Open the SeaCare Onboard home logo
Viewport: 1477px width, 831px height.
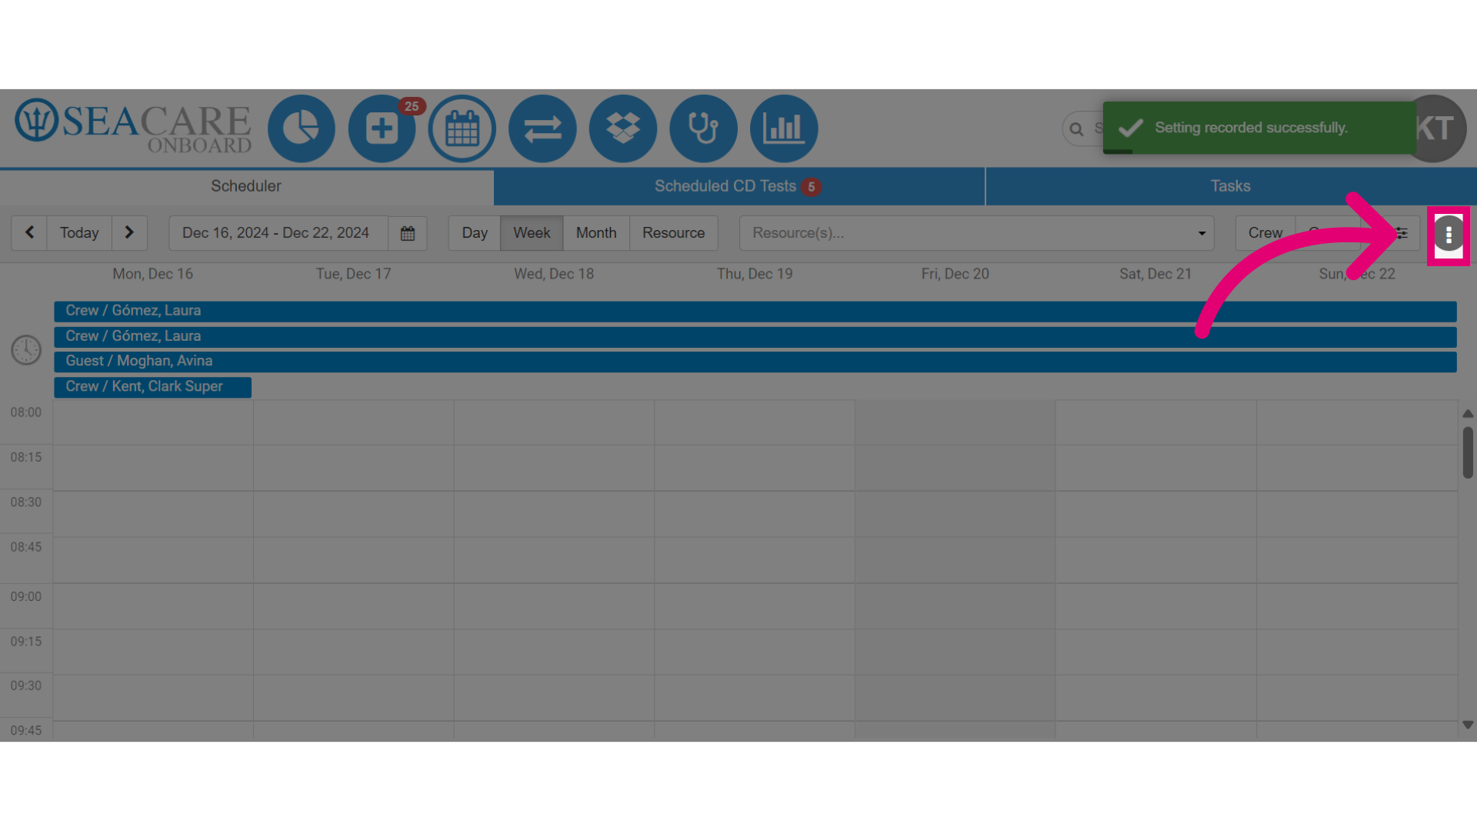point(133,127)
